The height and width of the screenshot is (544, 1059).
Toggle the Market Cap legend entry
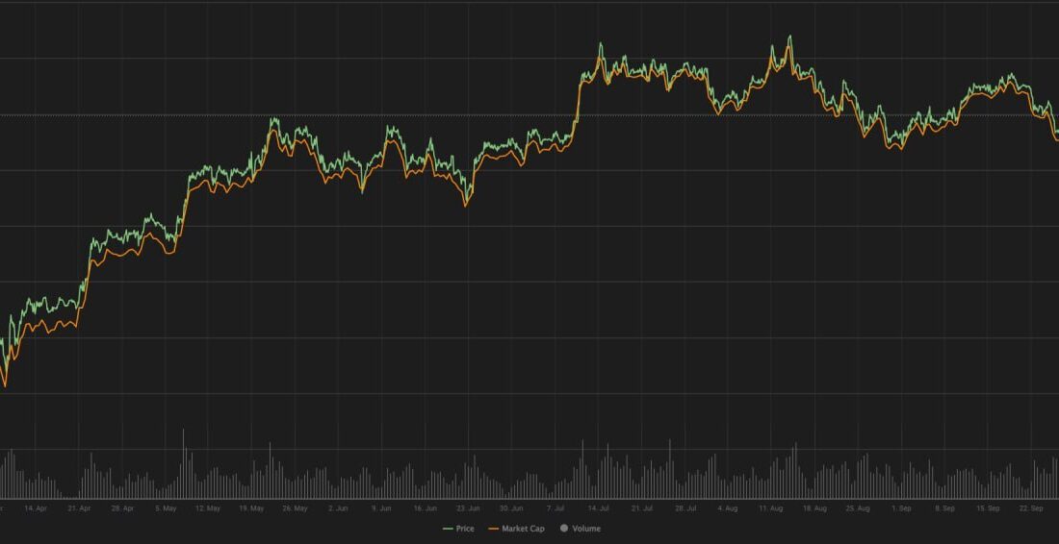[523, 529]
